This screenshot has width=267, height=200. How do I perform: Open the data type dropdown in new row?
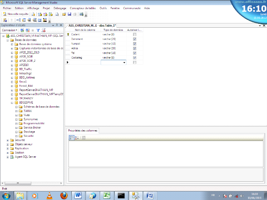point(124,62)
